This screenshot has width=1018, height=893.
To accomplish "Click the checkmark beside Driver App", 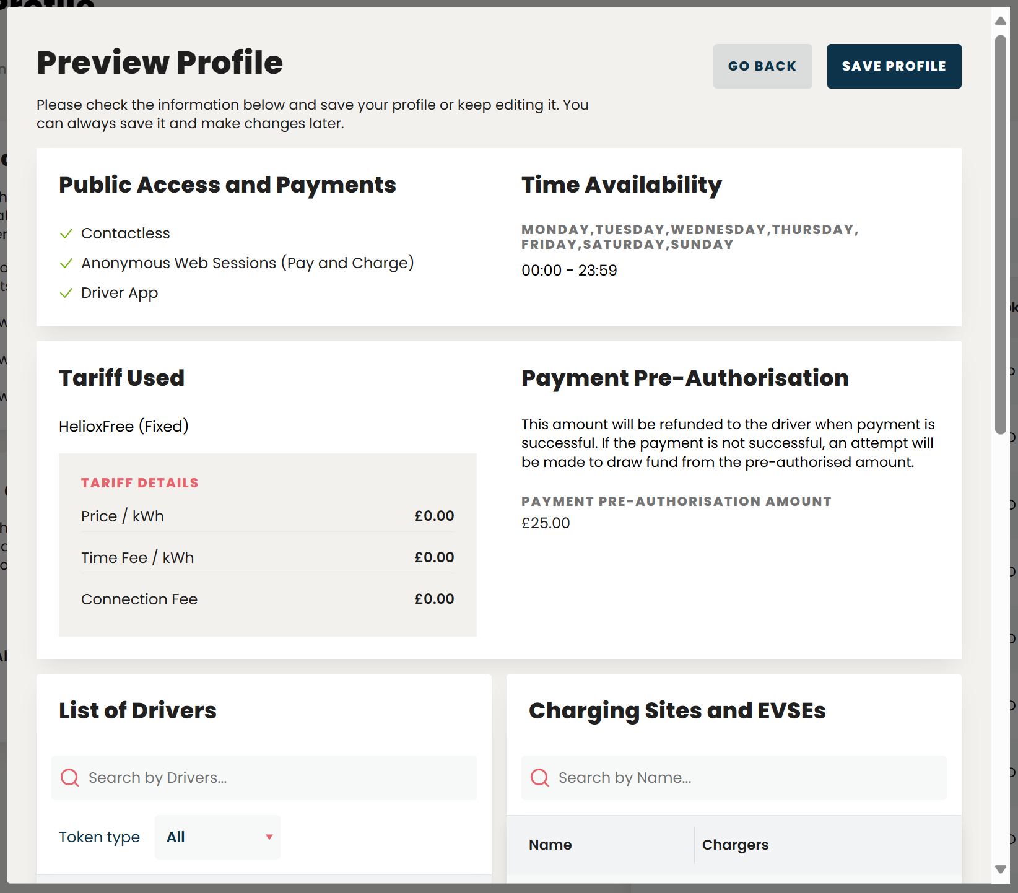I will pyautogui.click(x=66, y=293).
